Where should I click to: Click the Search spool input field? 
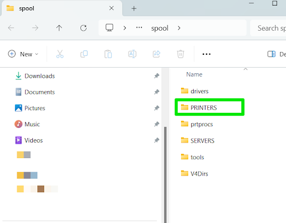(268, 28)
